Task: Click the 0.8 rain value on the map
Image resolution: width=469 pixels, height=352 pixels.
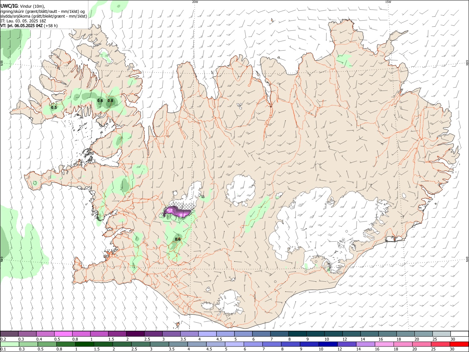Action: [x=110, y=100]
